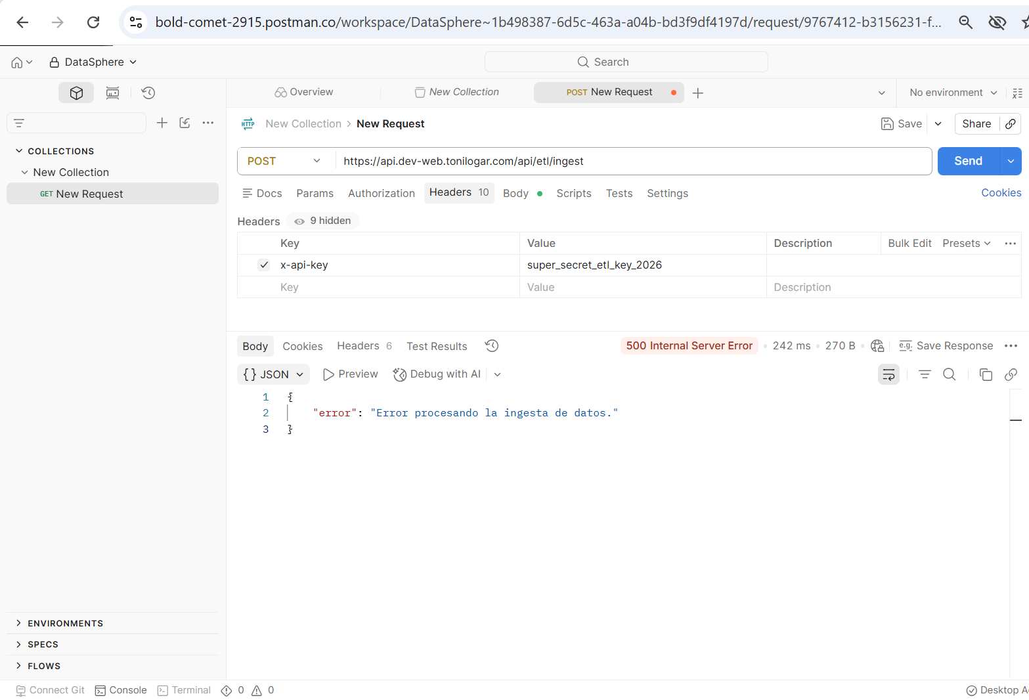
Task: Open a new tab with plus icon
Action: 698,93
